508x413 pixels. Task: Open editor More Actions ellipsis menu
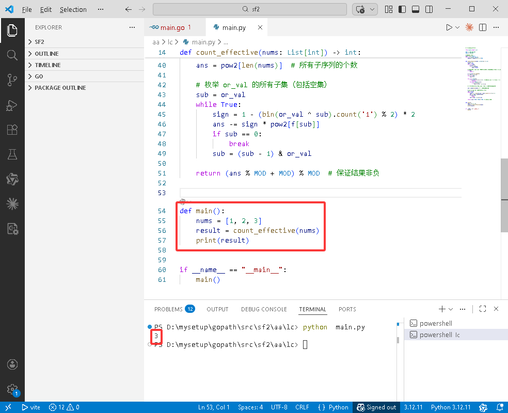[496, 27]
